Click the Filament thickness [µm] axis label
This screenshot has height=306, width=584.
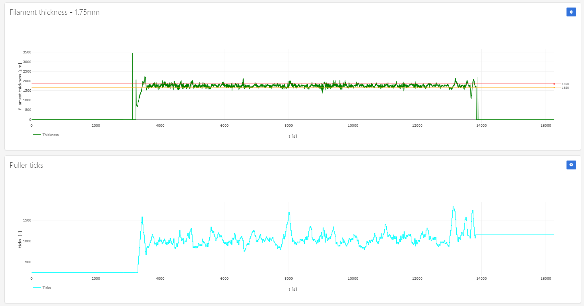(x=20, y=86)
